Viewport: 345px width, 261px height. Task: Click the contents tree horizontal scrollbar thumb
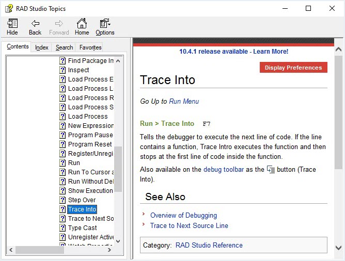pos(40,250)
